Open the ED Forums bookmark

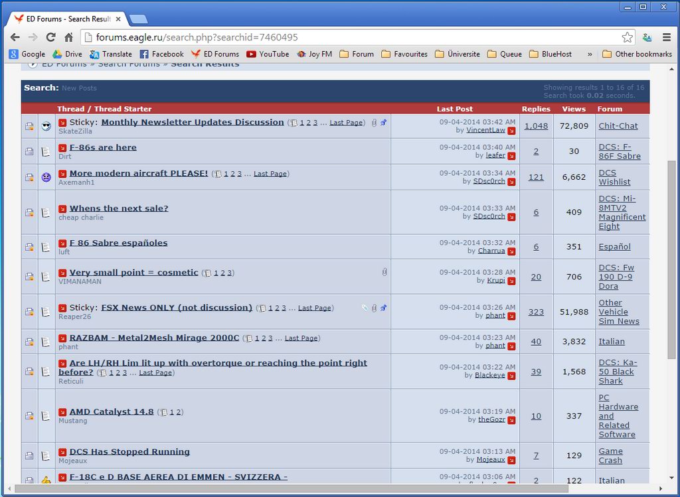pyautogui.click(x=215, y=54)
